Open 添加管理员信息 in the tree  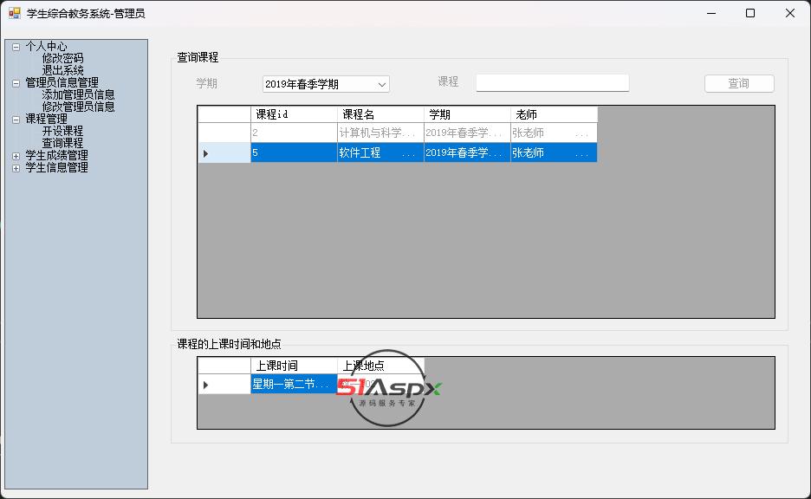coord(78,94)
